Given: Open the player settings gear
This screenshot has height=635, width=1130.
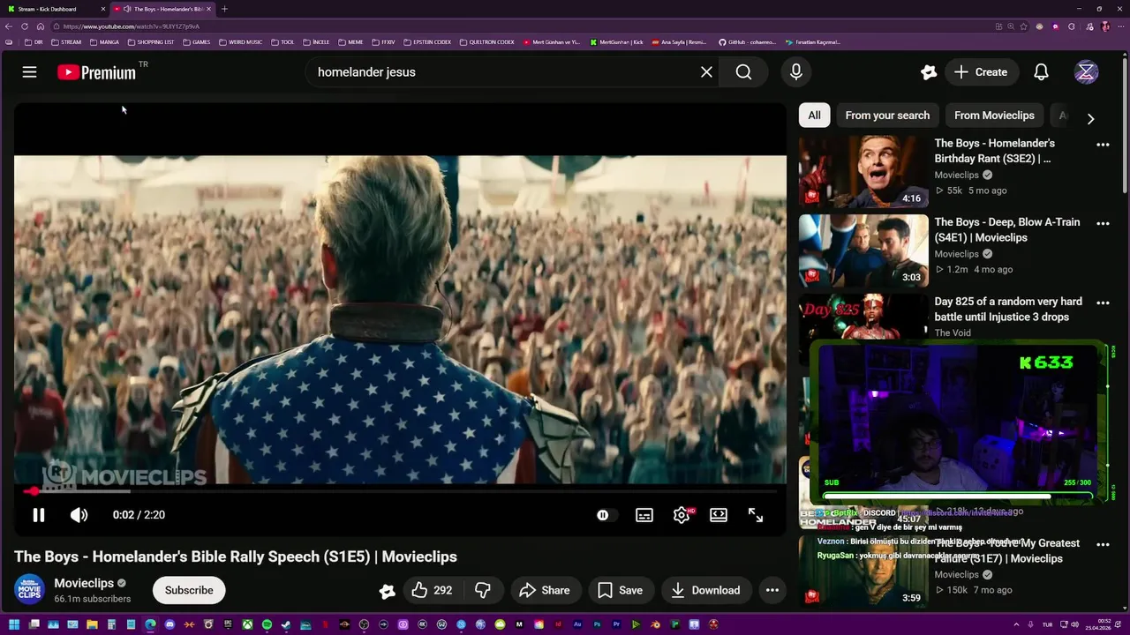Looking at the screenshot, I should (x=682, y=515).
